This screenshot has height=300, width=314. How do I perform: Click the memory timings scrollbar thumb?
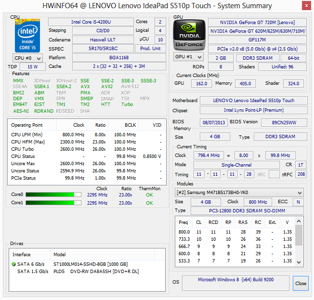coord(299,235)
